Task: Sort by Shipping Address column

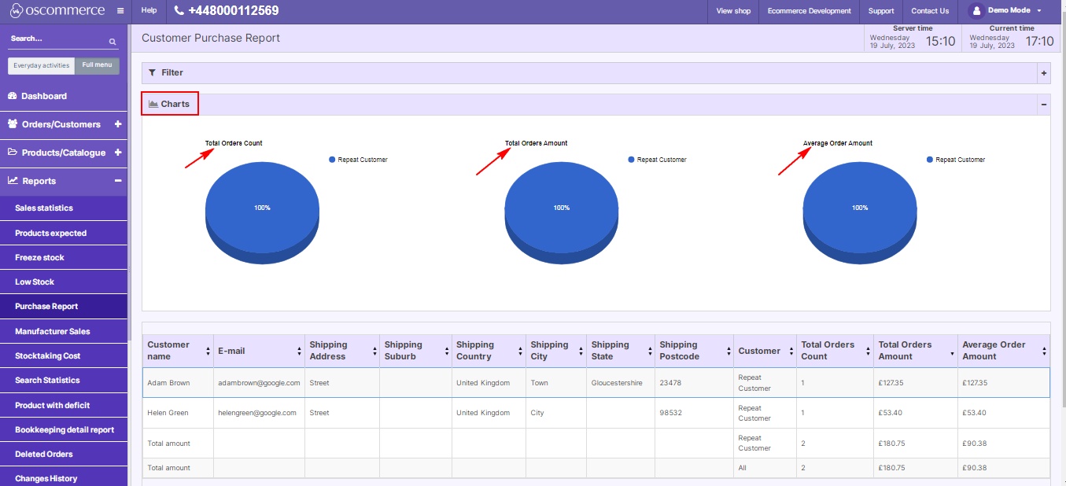Action: click(x=341, y=351)
